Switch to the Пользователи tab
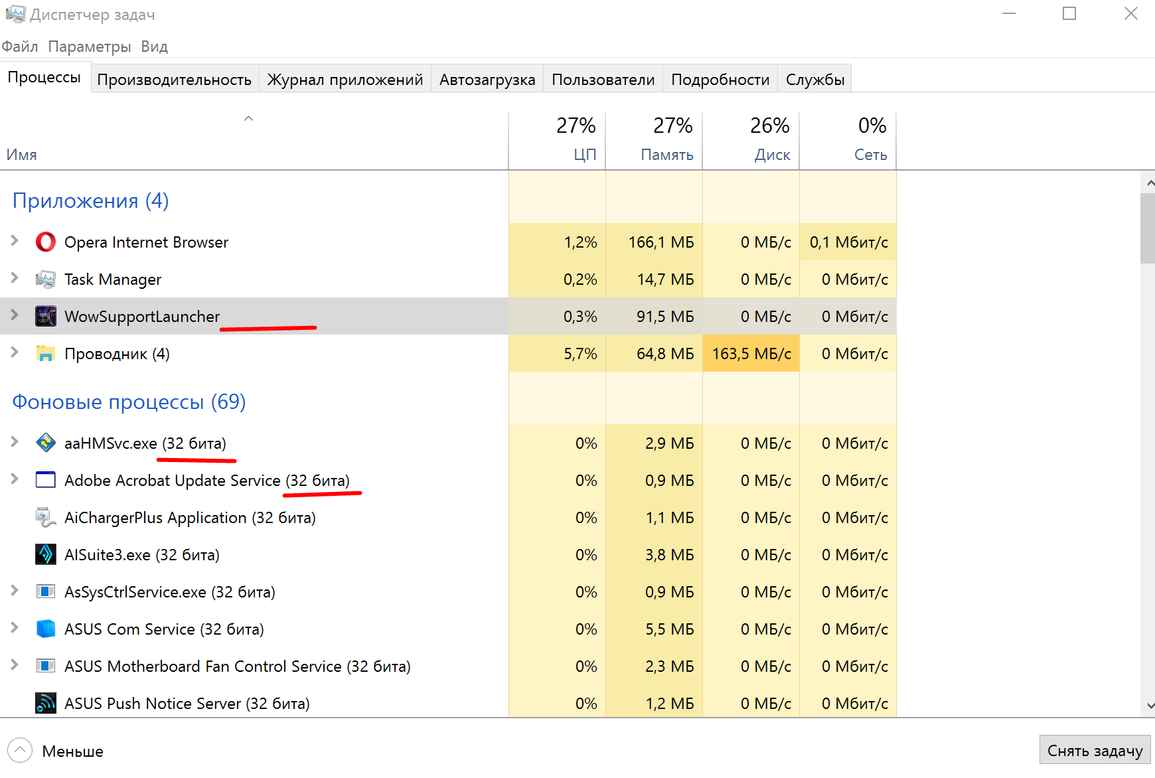1155x778 pixels. point(603,80)
